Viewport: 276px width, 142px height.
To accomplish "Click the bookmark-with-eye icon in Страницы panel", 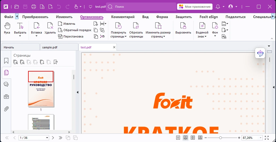I will point(56,62).
